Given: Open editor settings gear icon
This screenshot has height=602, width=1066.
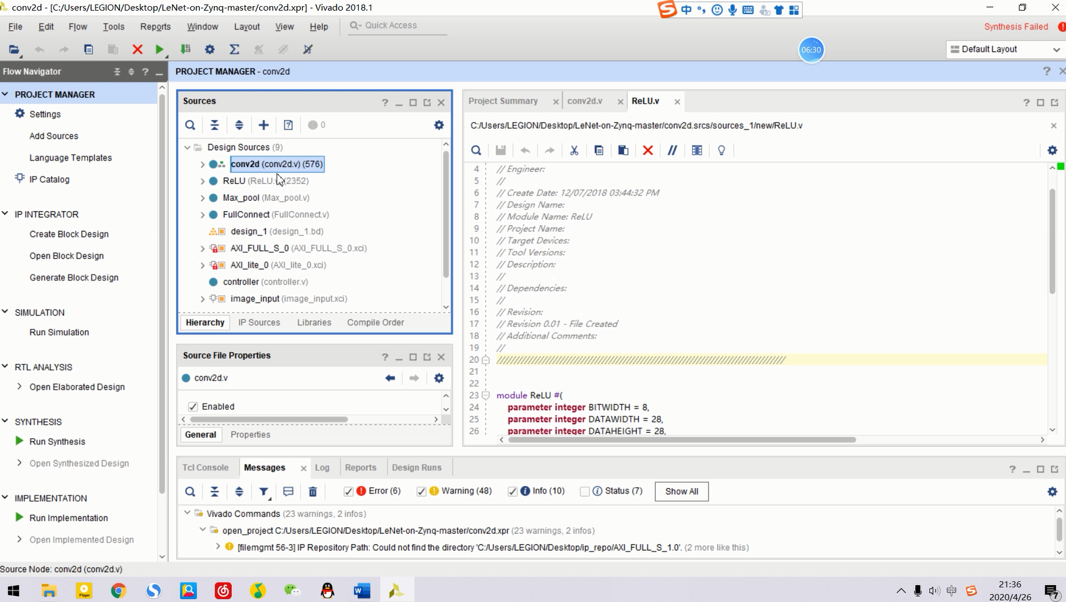Looking at the screenshot, I should click(1053, 150).
